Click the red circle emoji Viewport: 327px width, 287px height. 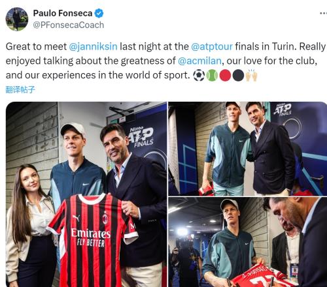point(225,75)
